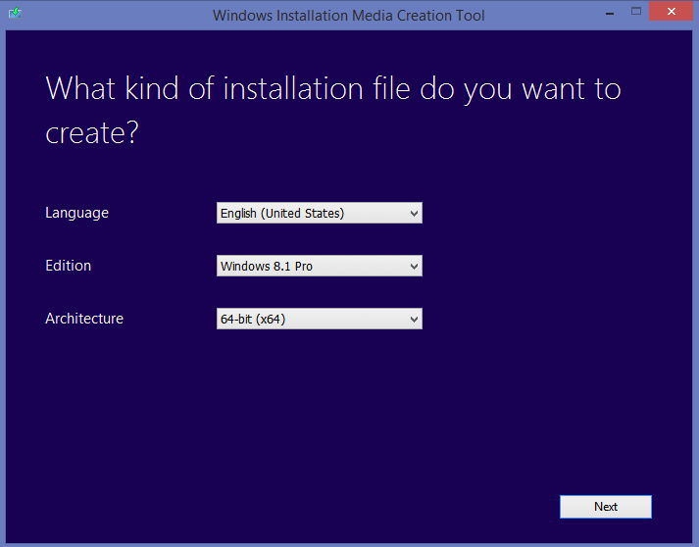This screenshot has width=699, height=547.
Task: Maximize the Media Creation Tool window
Action: click(x=636, y=13)
